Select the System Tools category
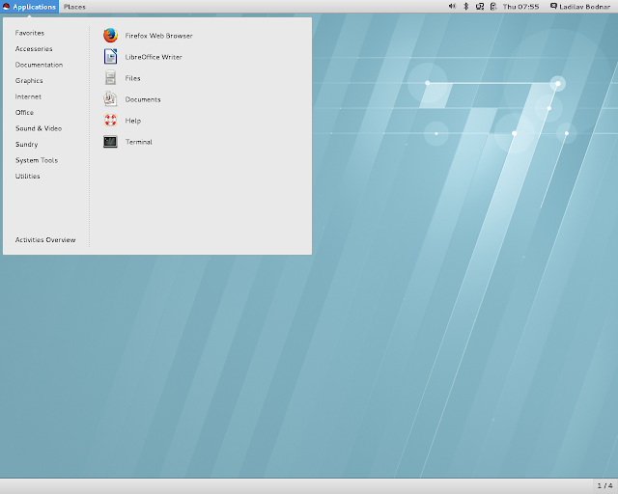The image size is (618, 494). [x=37, y=160]
